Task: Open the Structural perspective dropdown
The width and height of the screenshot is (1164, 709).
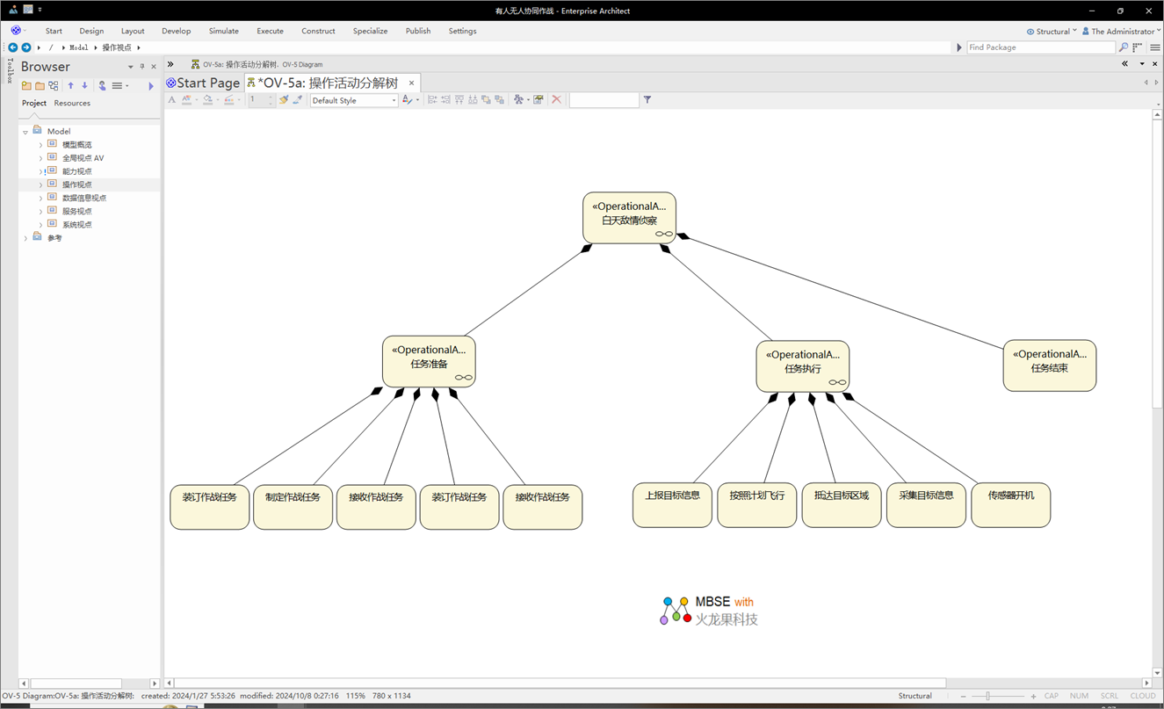Action: click(x=1052, y=32)
